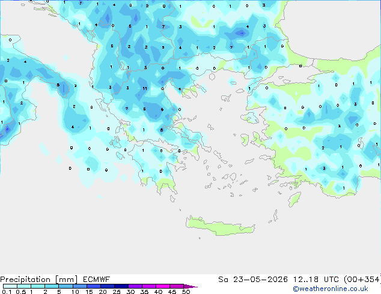Select the legend label "30"
Viewport: 381px width, 294px height.
(x=130, y=292)
